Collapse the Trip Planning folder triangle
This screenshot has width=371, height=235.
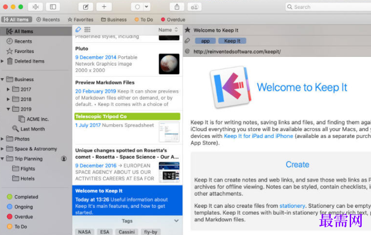[2, 159]
